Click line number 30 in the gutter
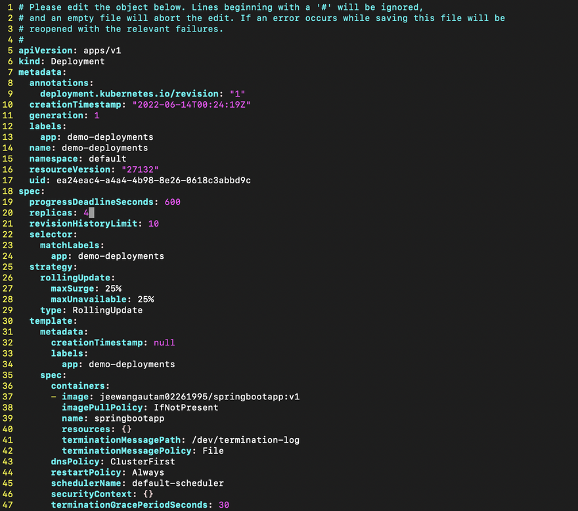This screenshot has width=578, height=511. click(x=8, y=321)
